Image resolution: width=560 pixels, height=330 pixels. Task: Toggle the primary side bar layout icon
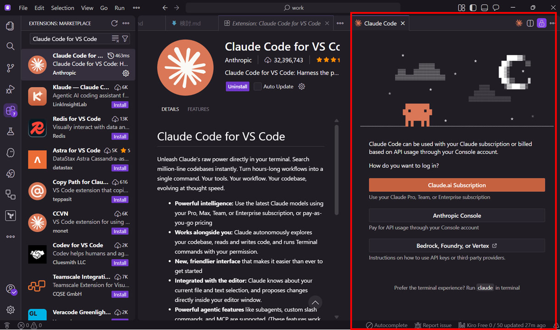point(473,8)
